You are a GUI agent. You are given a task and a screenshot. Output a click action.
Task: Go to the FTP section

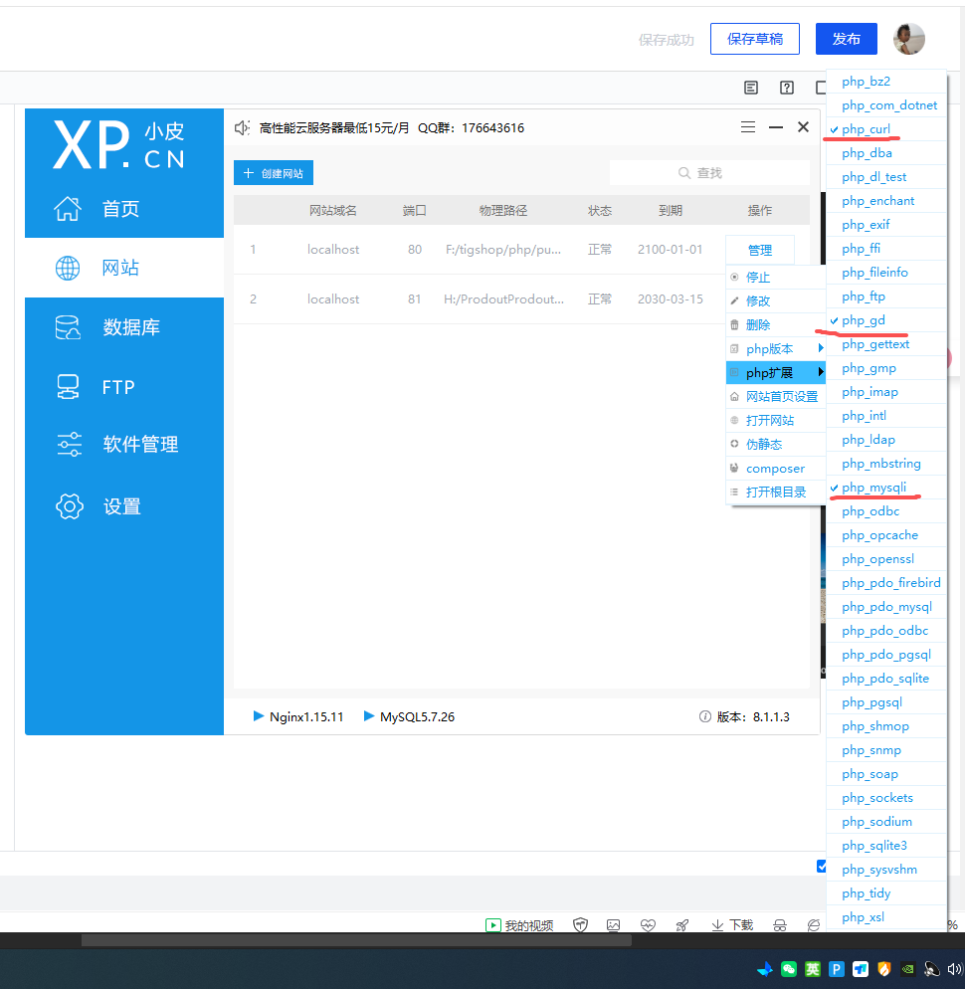(117, 387)
